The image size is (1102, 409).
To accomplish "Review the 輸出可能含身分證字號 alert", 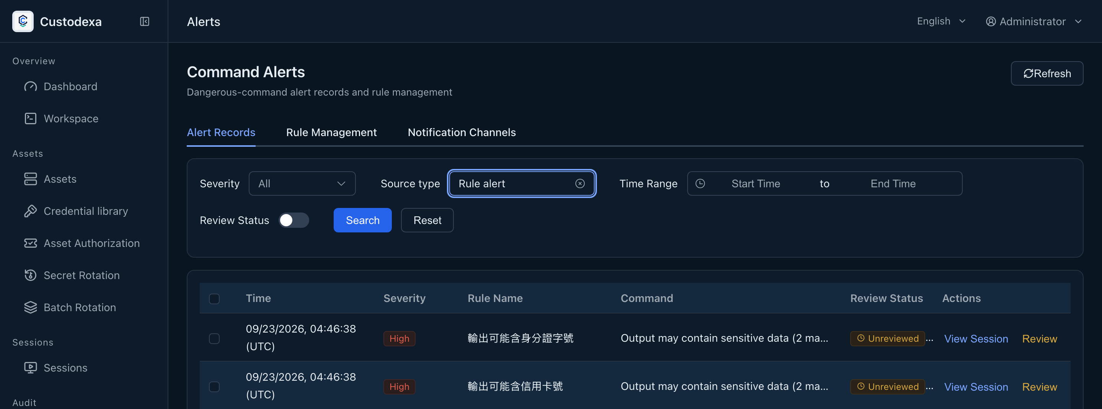I will click(1039, 339).
